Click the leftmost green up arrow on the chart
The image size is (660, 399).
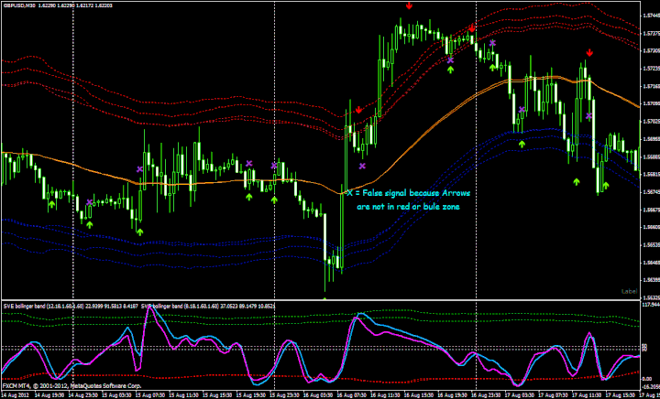click(x=51, y=204)
